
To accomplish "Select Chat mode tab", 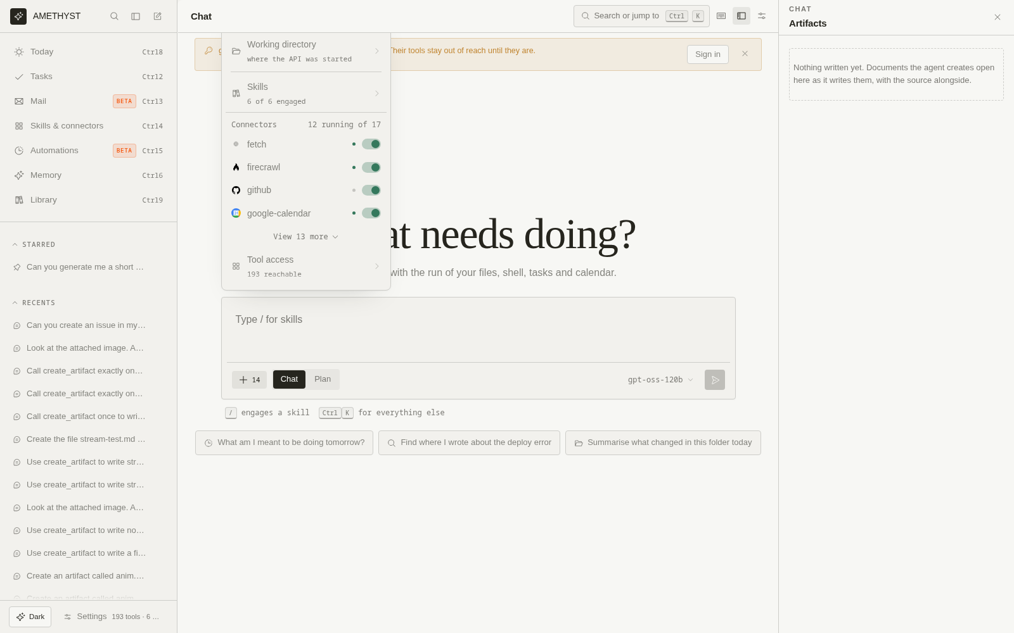I will (x=289, y=379).
